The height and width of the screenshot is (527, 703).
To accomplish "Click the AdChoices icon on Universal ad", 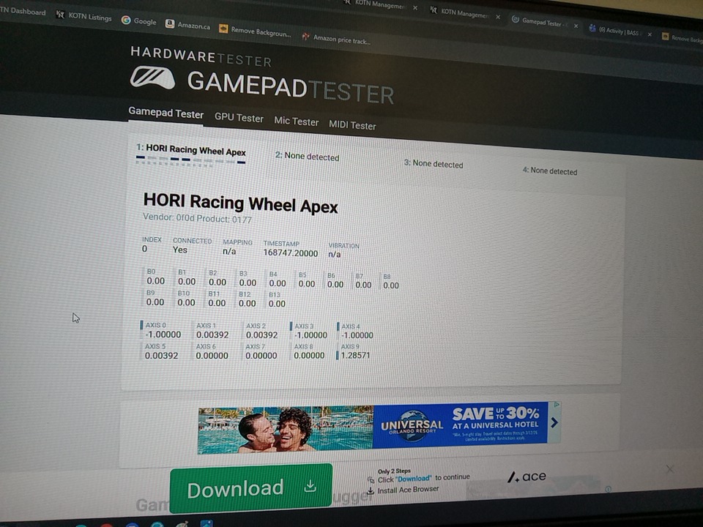I will pyautogui.click(x=557, y=405).
